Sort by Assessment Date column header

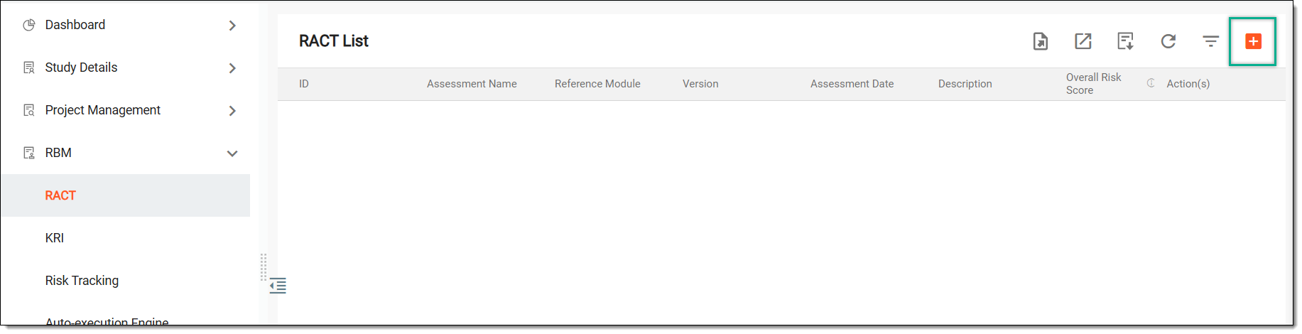click(852, 84)
